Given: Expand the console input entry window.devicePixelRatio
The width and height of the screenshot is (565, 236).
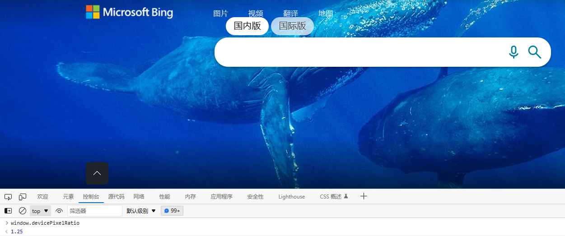Looking at the screenshot, I should coord(6,223).
